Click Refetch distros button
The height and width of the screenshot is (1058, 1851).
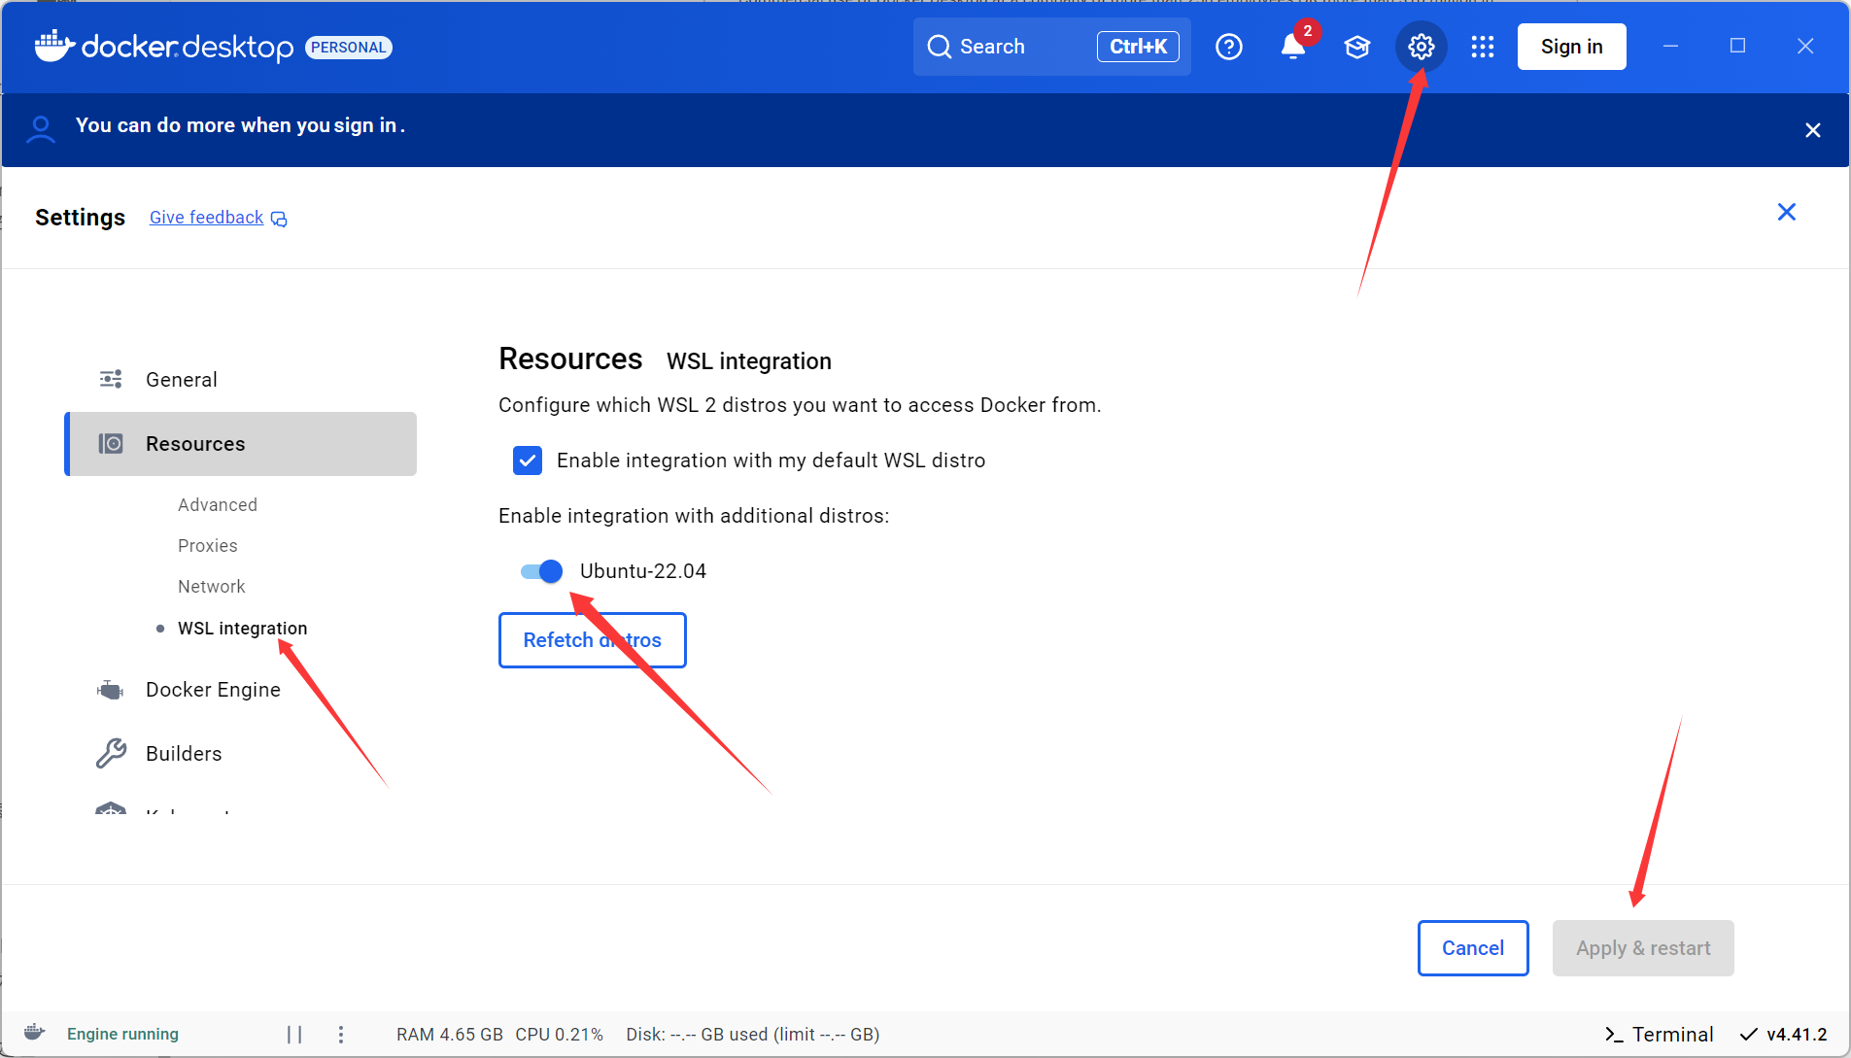tap(593, 640)
